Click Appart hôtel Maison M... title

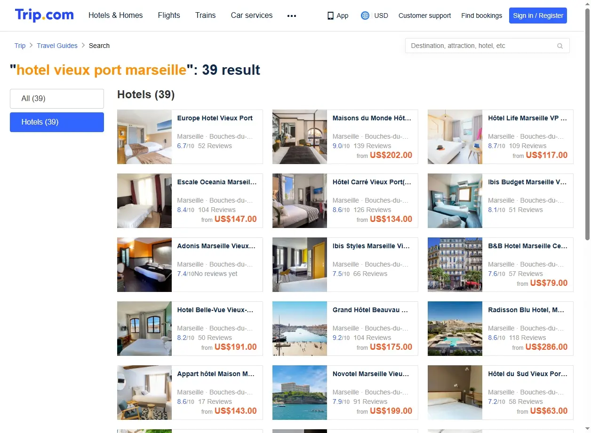pyautogui.click(x=216, y=374)
